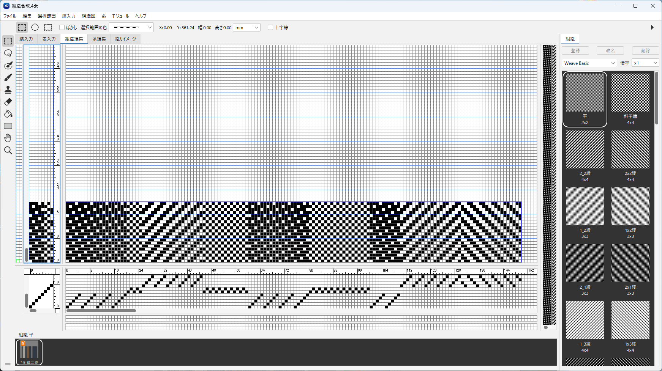Open the selection line style dropdown
The height and width of the screenshot is (371, 662).
click(x=131, y=27)
